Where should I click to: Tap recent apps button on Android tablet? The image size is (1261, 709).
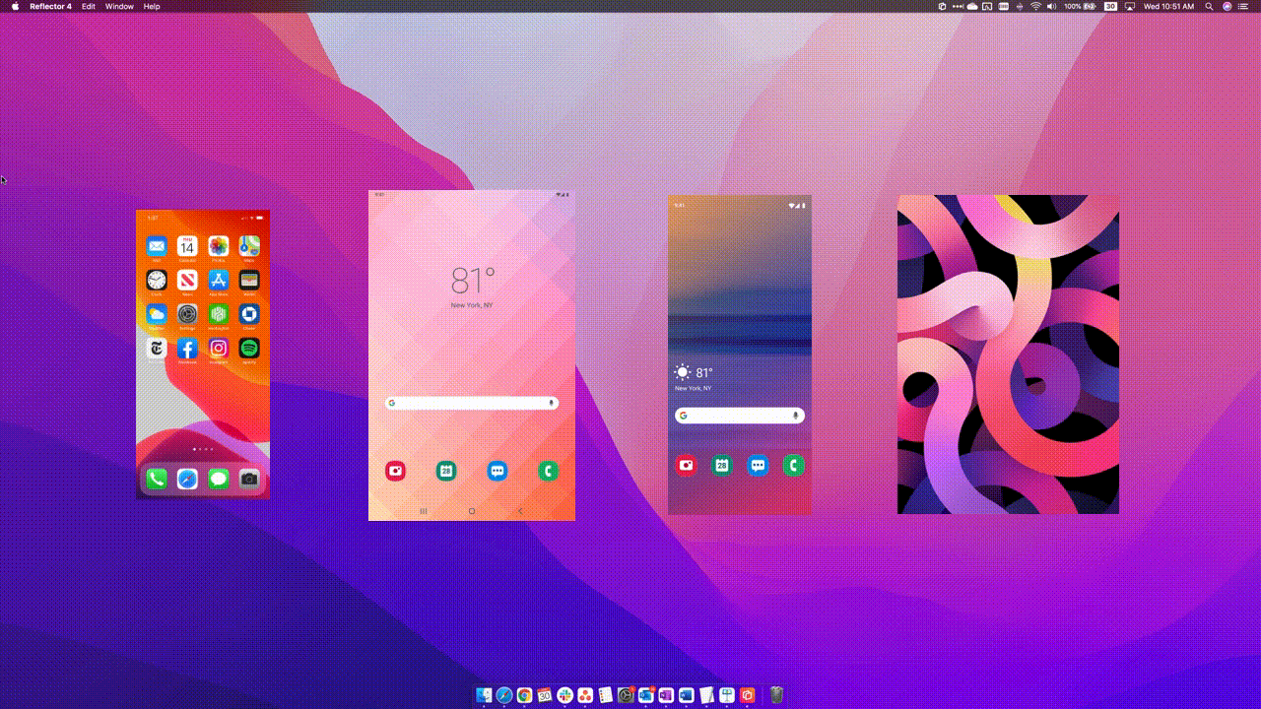(424, 511)
